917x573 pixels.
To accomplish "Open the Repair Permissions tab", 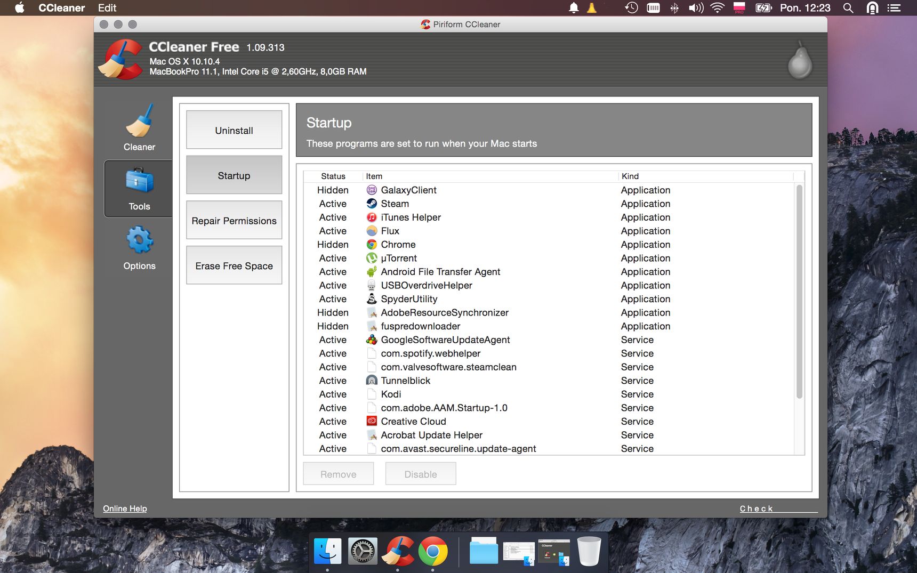I will [x=234, y=220].
